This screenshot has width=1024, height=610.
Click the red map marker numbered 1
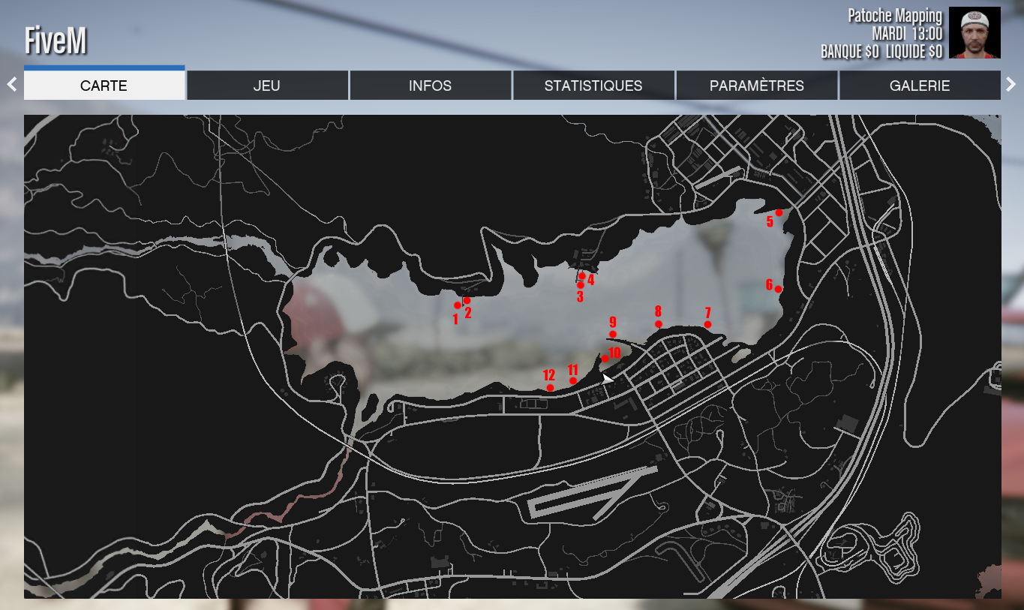tap(457, 305)
